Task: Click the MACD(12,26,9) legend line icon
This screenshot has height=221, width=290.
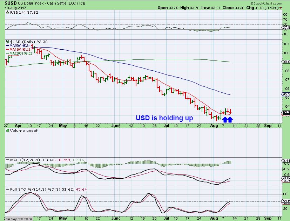Action: tap(8, 160)
